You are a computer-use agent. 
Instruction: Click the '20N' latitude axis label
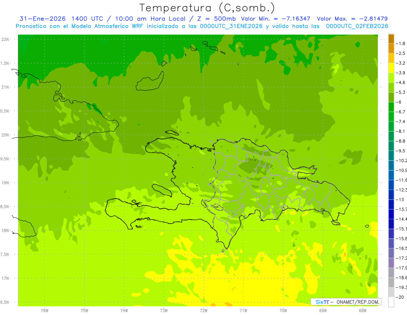(5, 135)
